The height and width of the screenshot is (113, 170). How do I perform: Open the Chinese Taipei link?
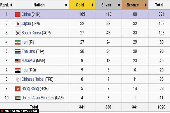(x=33, y=79)
